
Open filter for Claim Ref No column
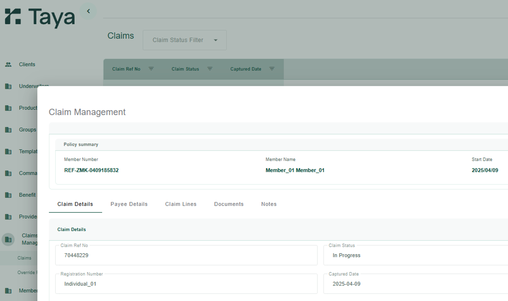point(151,69)
